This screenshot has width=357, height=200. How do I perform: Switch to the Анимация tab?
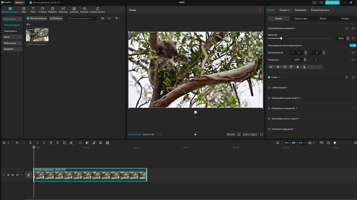(x=300, y=10)
